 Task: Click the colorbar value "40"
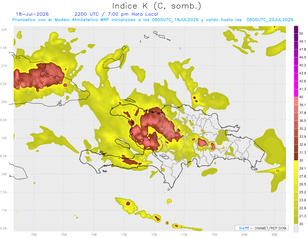coord(302,97)
